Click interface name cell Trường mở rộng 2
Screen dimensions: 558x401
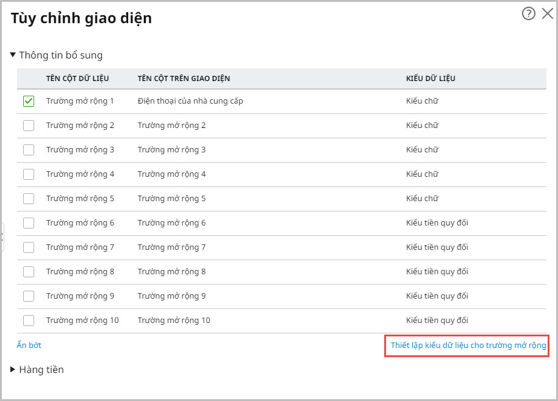tap(171, 126)
